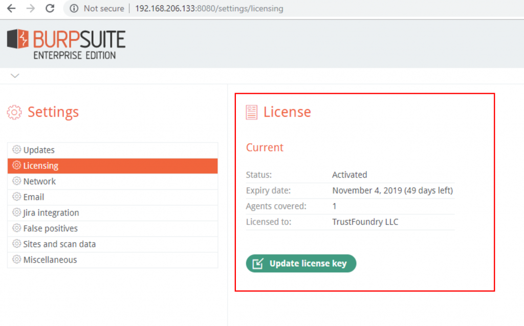Click the gear icon beside Network
The image size is (524, 326).
point(16,181)
